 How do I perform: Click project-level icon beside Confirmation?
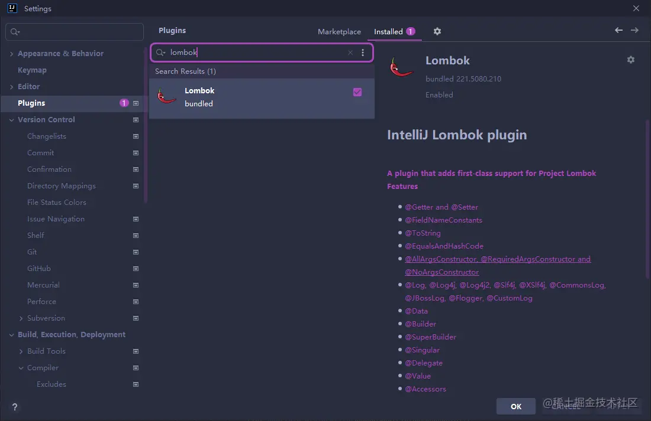point(136,169)
